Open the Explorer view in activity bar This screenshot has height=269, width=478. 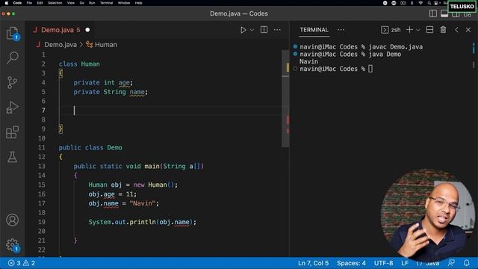pyautogui.click(x=12, y=33)
